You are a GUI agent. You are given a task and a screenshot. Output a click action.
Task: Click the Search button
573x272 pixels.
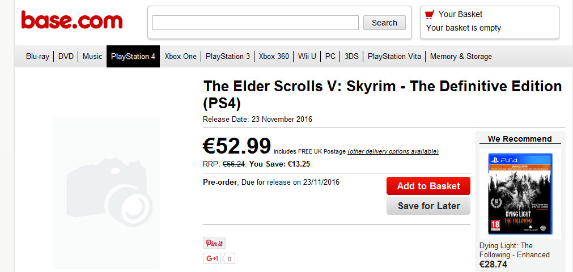384,23
